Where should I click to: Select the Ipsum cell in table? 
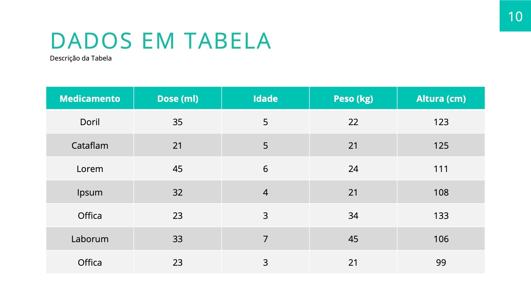[x=90, y=192]
